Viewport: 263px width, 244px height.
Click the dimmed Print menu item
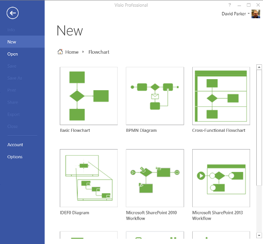11,90
